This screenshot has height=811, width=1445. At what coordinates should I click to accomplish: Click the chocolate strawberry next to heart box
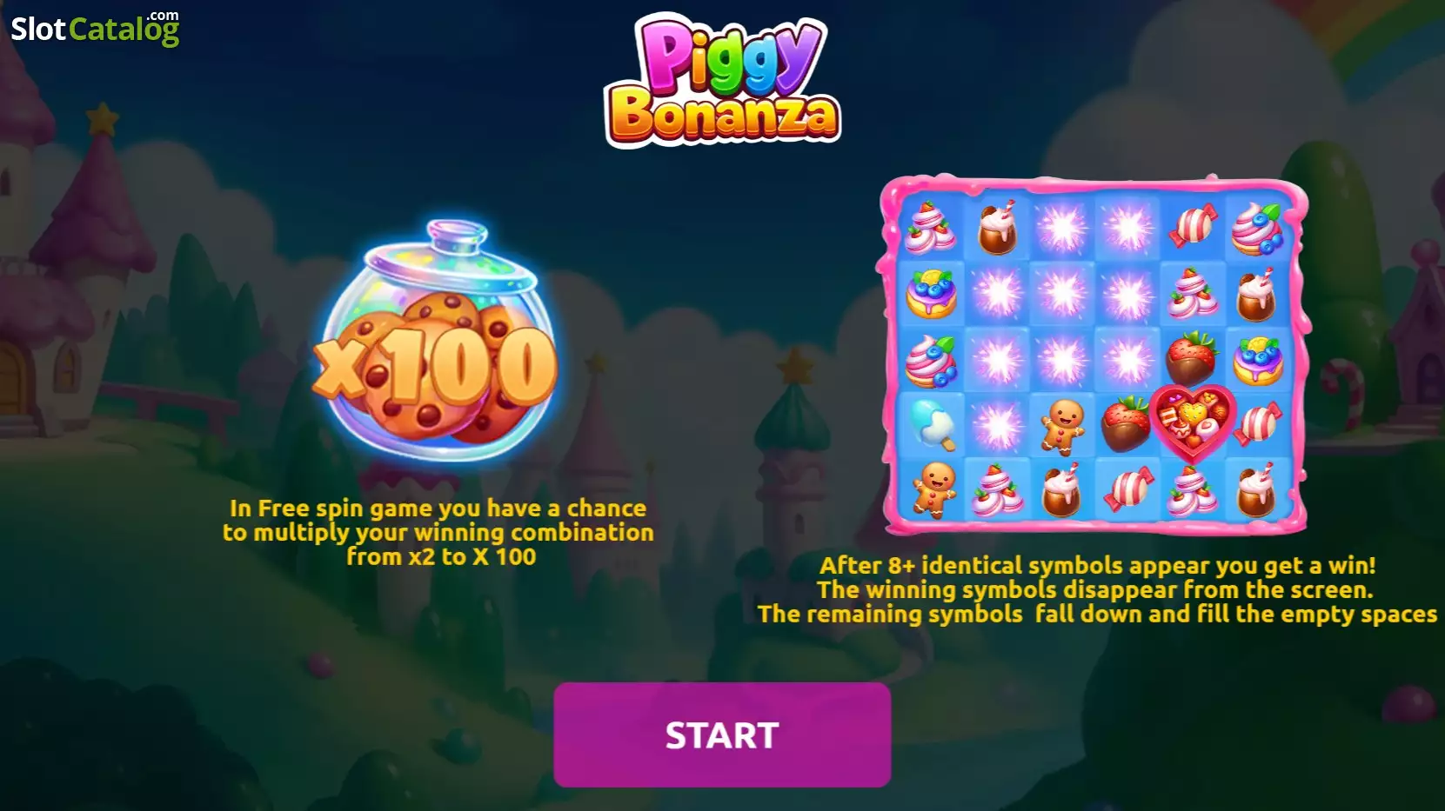(x=1127, y=424)
